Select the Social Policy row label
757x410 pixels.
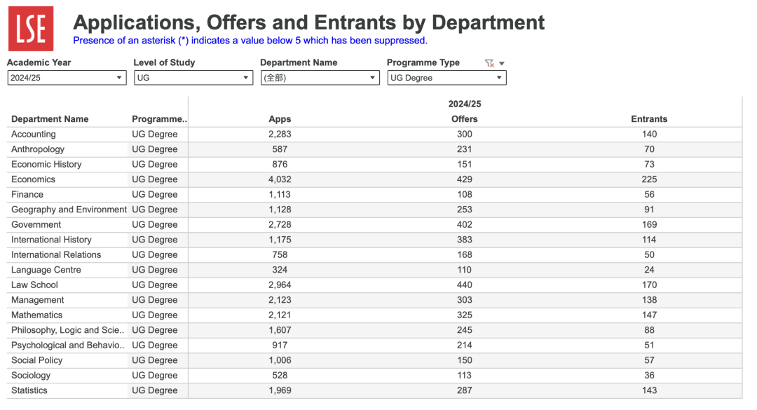point(36,360)
